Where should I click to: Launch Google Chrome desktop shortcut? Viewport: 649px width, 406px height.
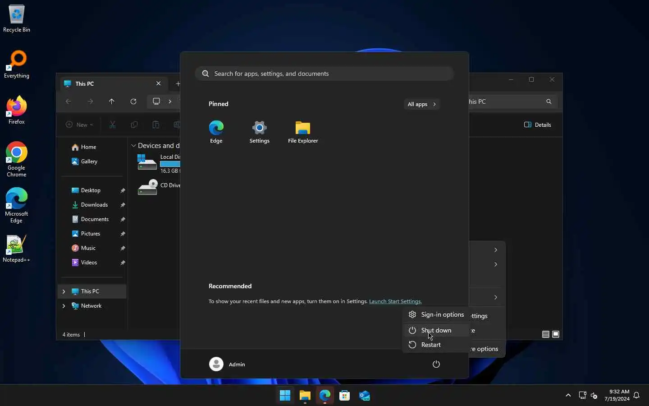[17, 160]
